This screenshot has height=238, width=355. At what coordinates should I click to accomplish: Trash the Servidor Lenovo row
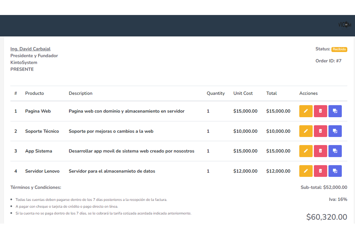[x=320, y=171]
